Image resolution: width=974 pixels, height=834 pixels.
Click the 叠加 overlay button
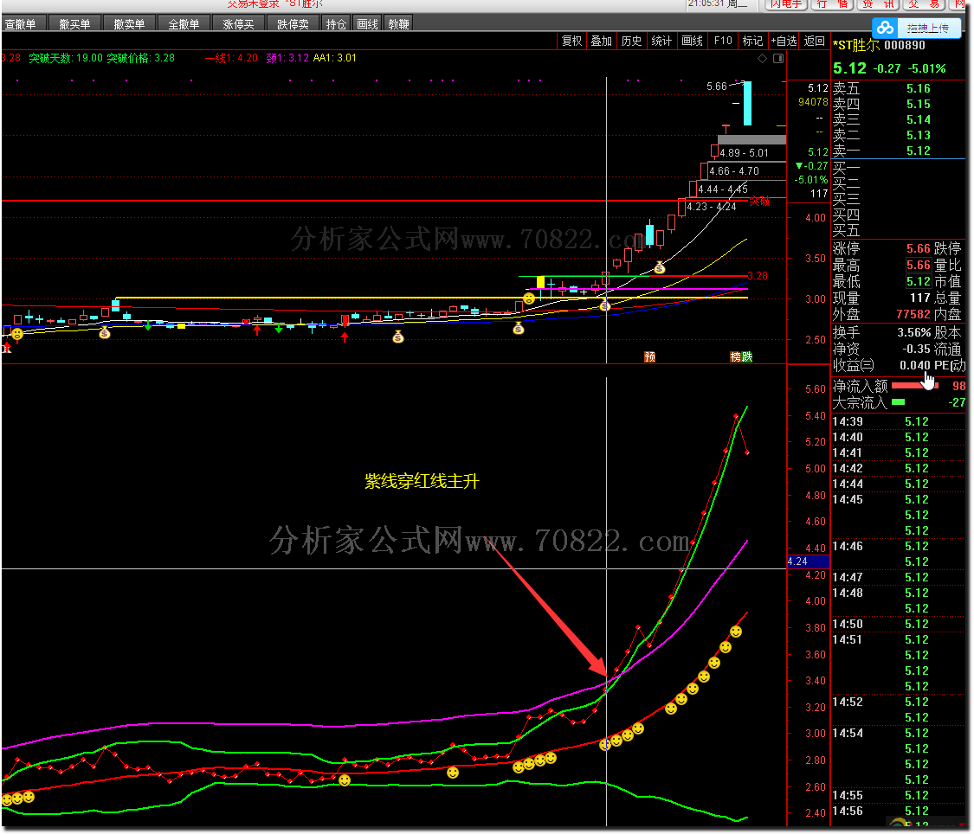click(x=602, y=41)
